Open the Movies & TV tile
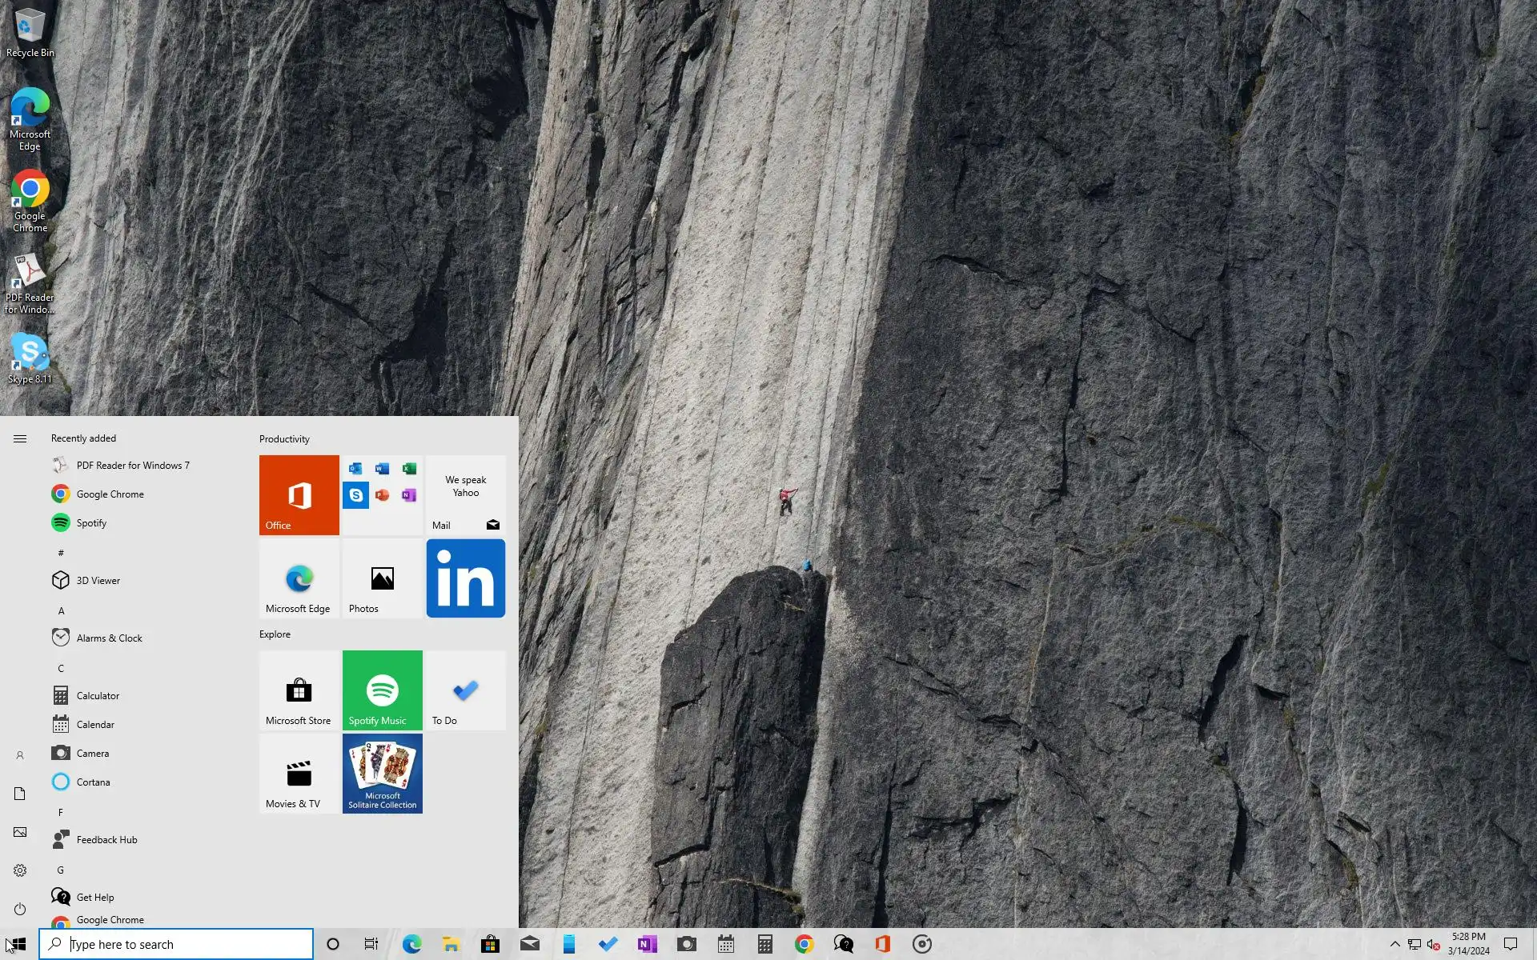Viewport: 1537px width, 960px height. click(299, 773)
